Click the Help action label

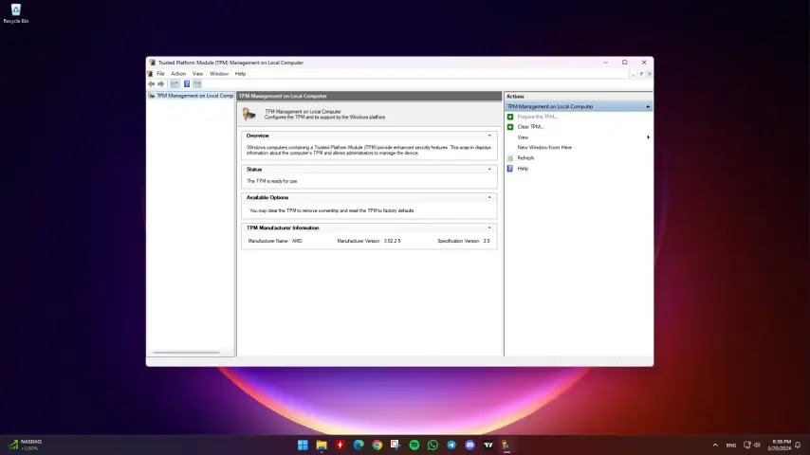coord(523,169)
